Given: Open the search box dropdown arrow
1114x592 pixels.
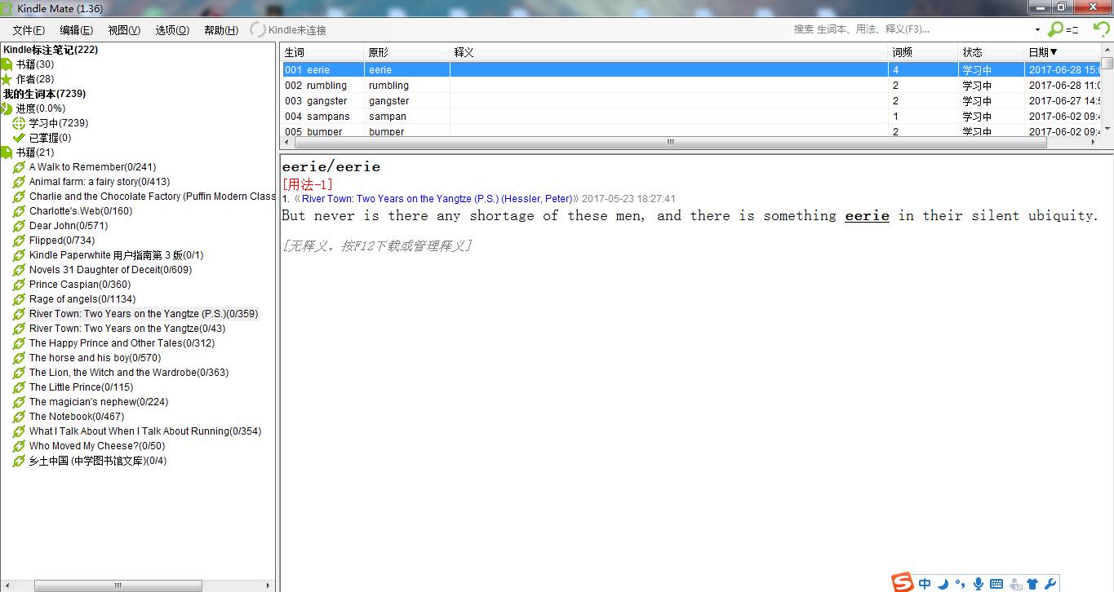Looking at the screenshot, I should [1037, 30].
